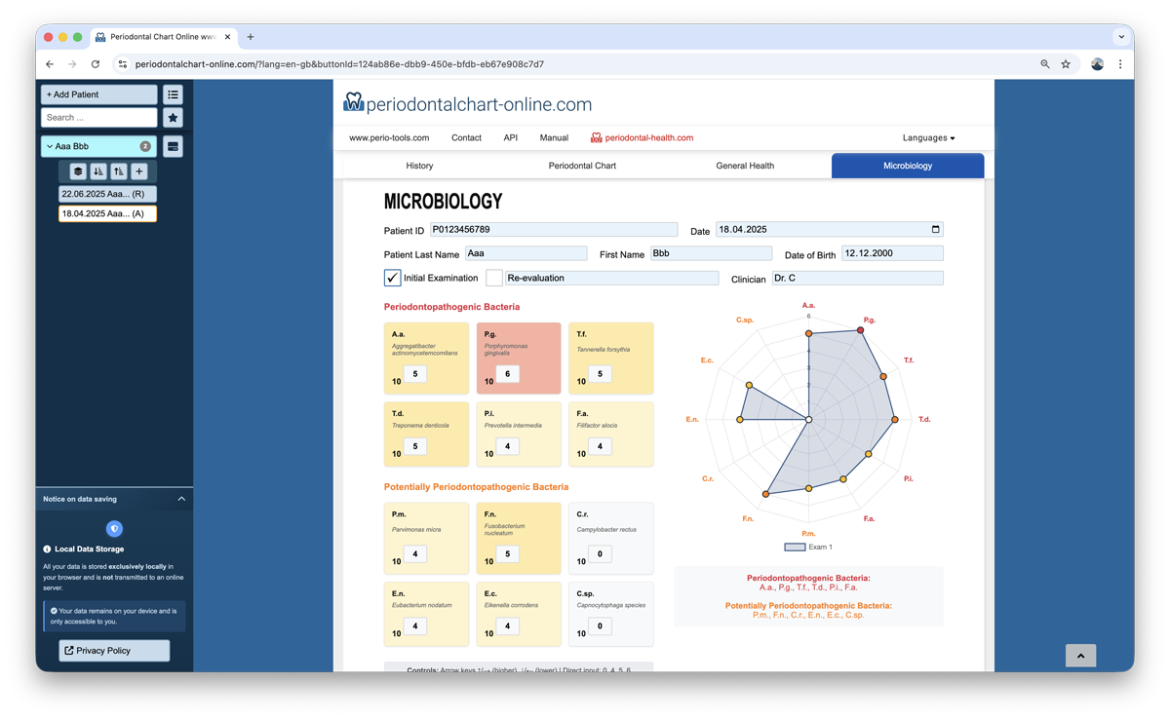Viewport: 1170px width, 719px height.
Task: Open the periodontal-health.com link
Action: (648, 138)
